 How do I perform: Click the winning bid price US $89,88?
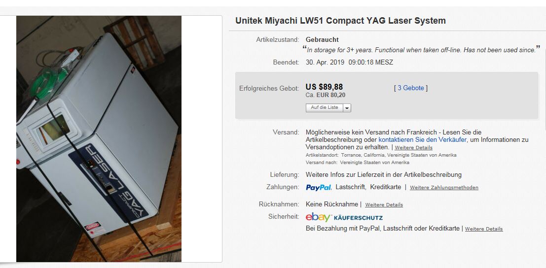point(324,87)
